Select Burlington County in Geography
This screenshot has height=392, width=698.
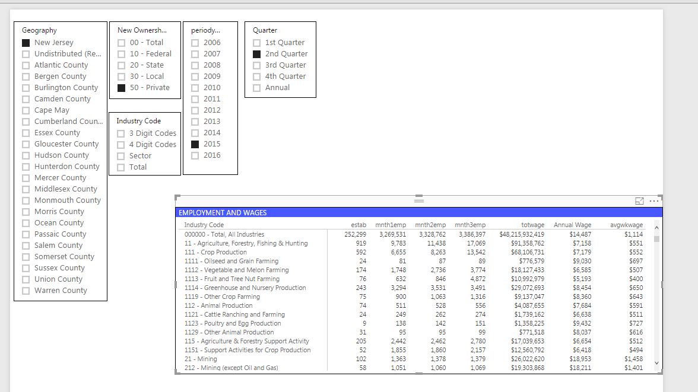click(26, 88)
